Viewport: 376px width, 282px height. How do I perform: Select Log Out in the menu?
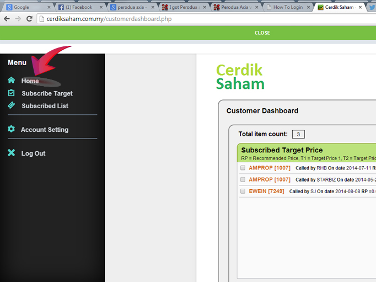(33, 153)
